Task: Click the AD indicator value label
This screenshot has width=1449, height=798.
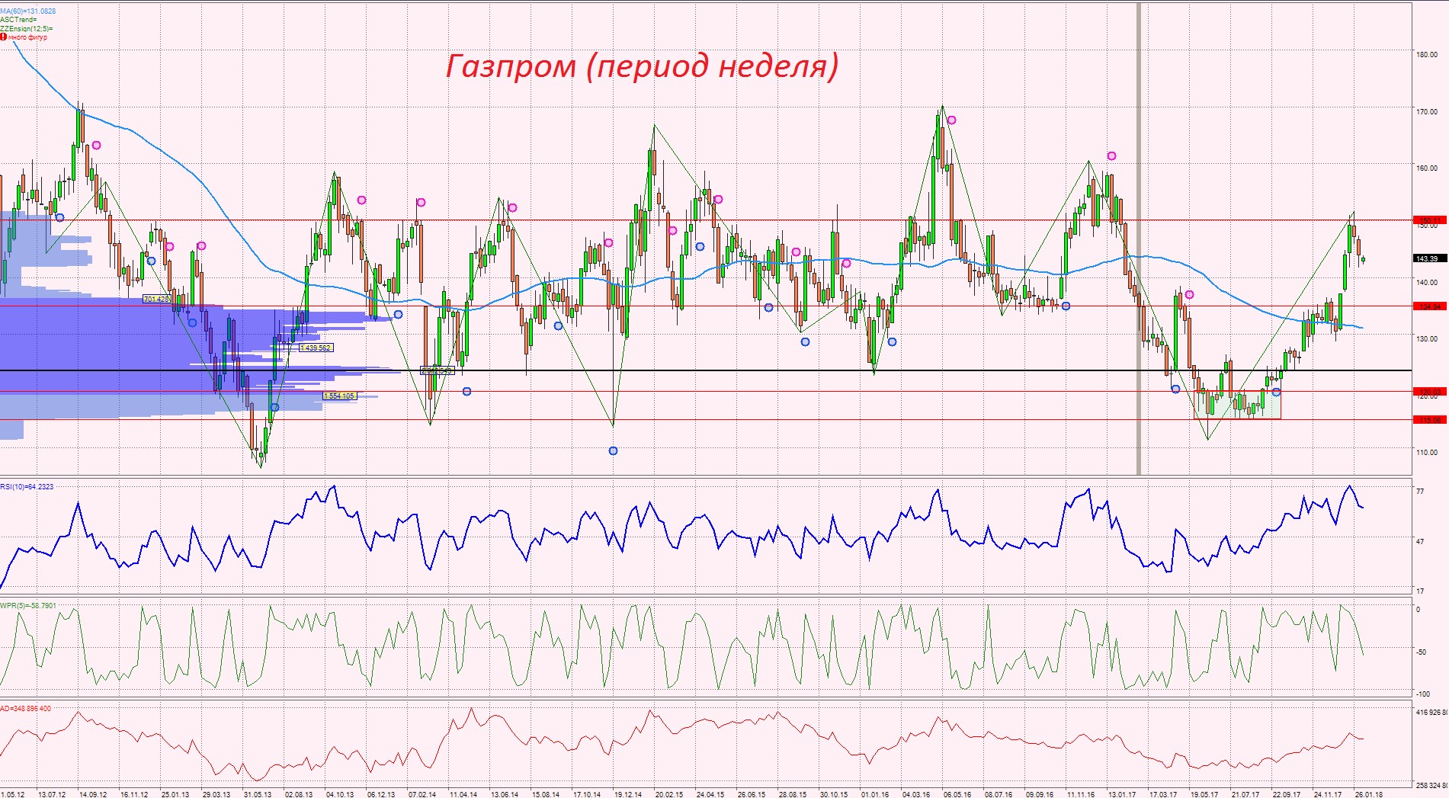Action: click(x=26, y=709)
